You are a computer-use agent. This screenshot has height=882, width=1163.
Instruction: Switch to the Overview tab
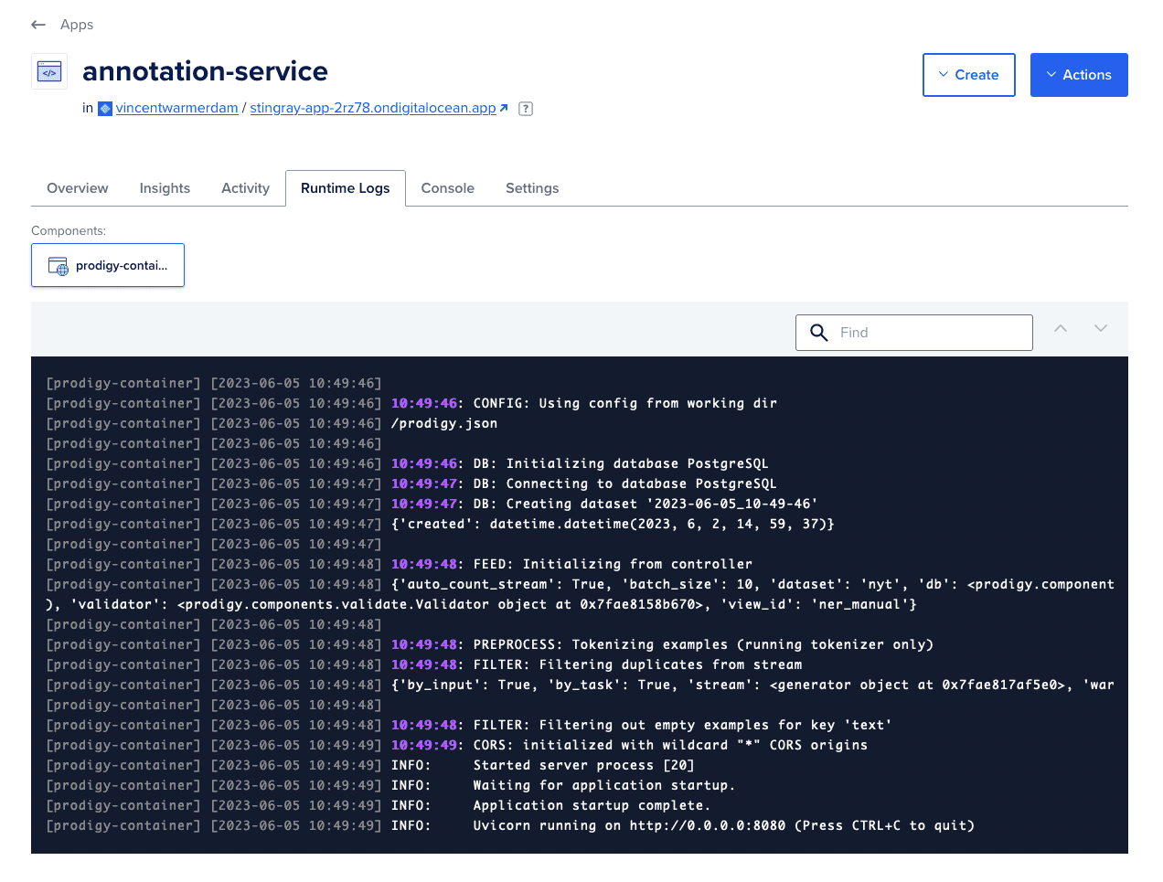77,187
